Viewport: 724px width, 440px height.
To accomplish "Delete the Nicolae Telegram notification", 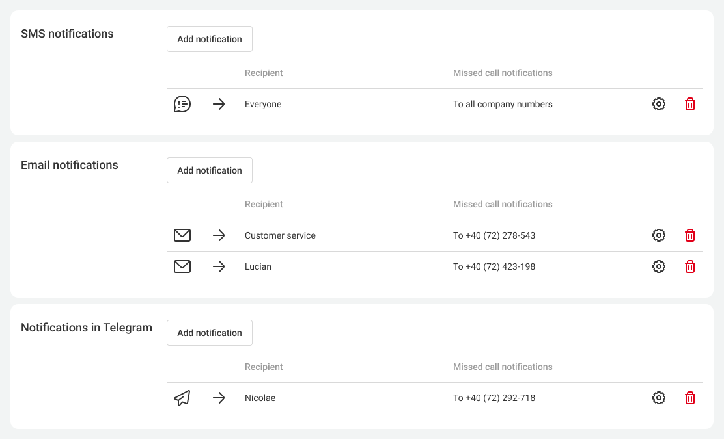I will tap(690, 398).
